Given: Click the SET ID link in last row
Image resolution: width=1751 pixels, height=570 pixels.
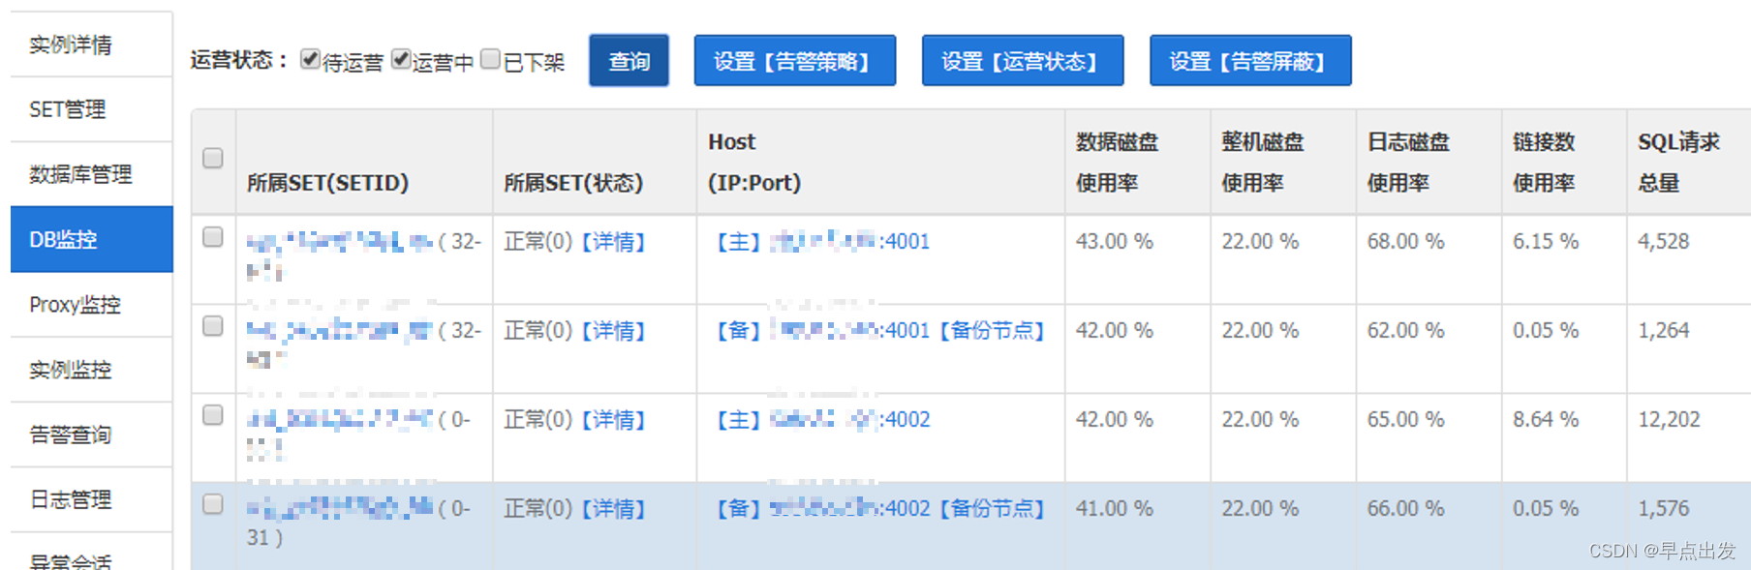Looking at the screenshot, I should pyautogui.click(x=339, y=509).
